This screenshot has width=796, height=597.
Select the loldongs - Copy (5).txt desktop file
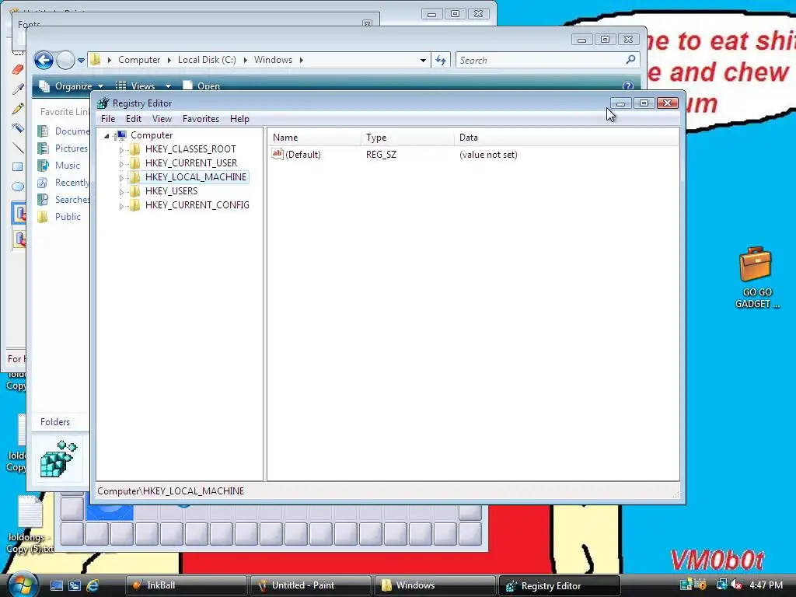(x=30, y=525)
